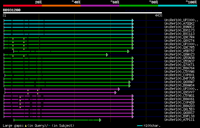Click the white BB931200 query sequence bar
This screenshot has height=128, width=200.
tap(82, 13)
